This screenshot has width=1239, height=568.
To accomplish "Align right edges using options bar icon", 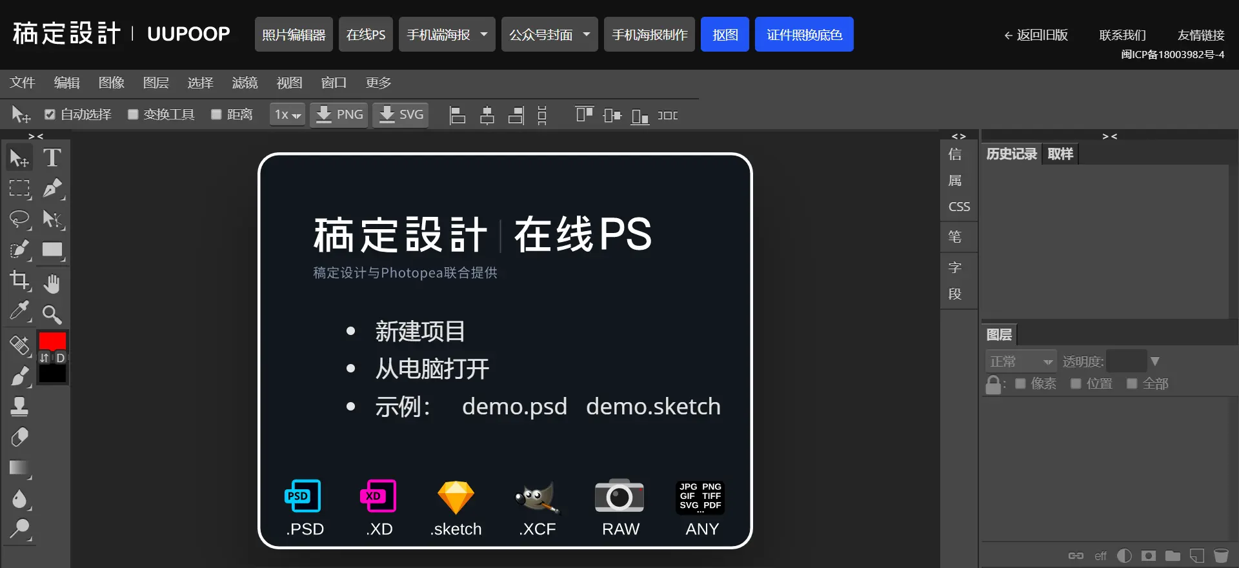I will [x=516, y=116].
